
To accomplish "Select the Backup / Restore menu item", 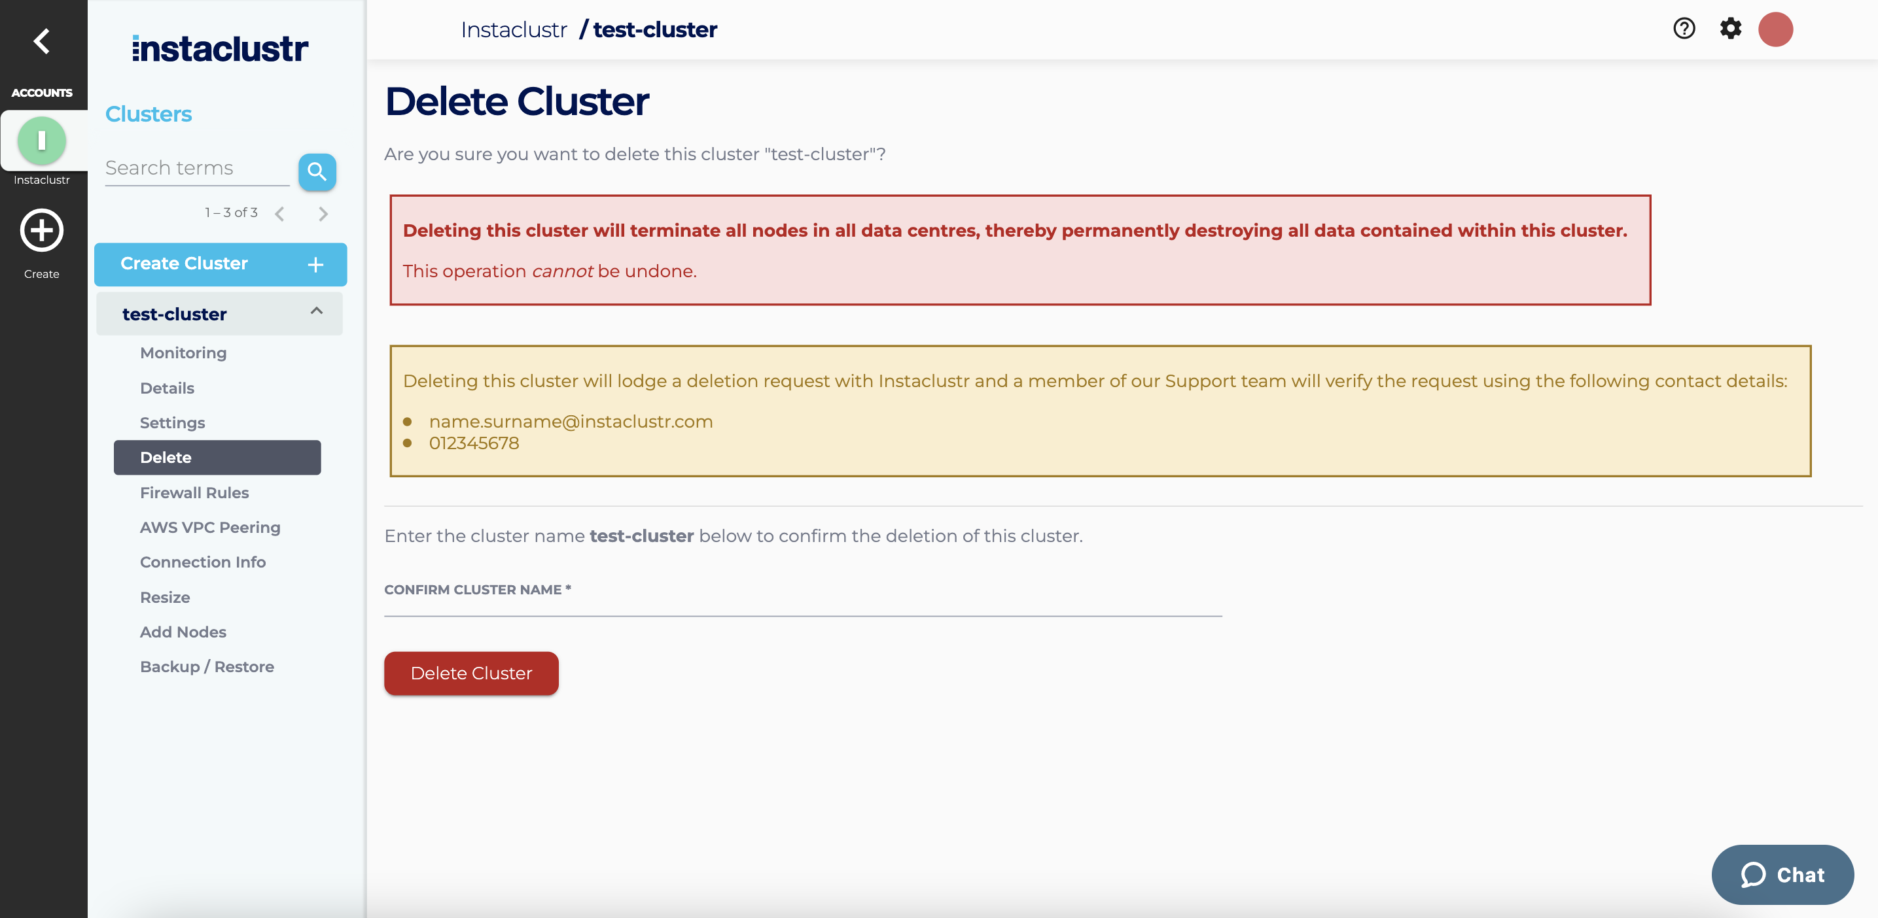I will click(206, 666).
